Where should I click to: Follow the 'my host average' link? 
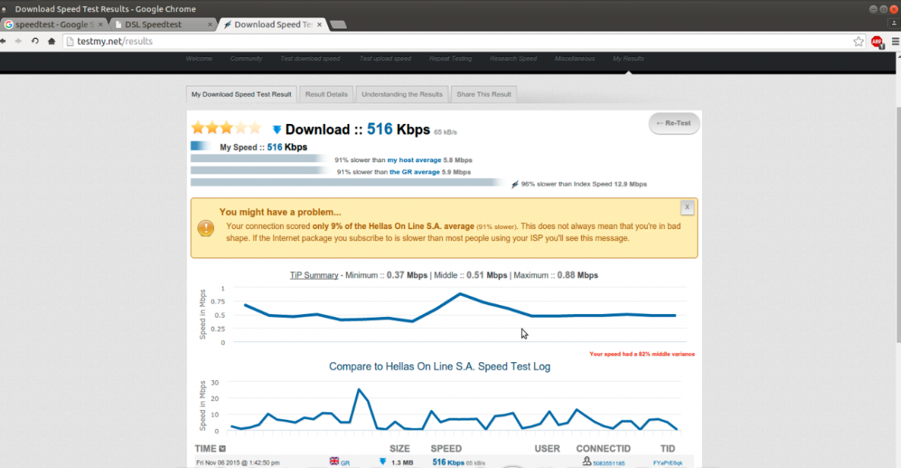[414, 160]
